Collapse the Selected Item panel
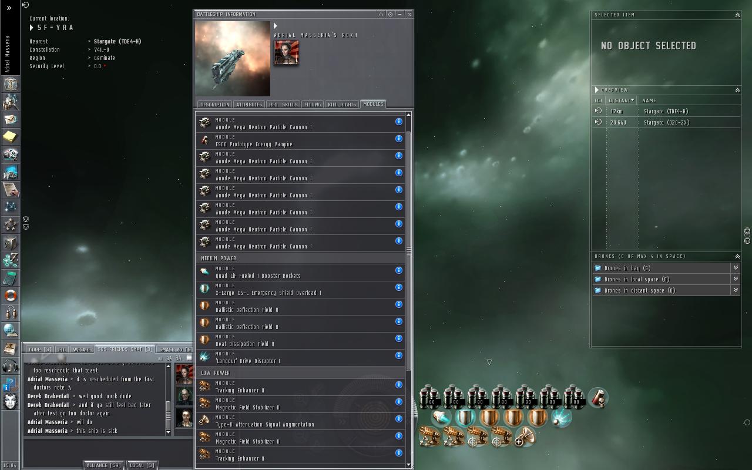 pos(737,15)
